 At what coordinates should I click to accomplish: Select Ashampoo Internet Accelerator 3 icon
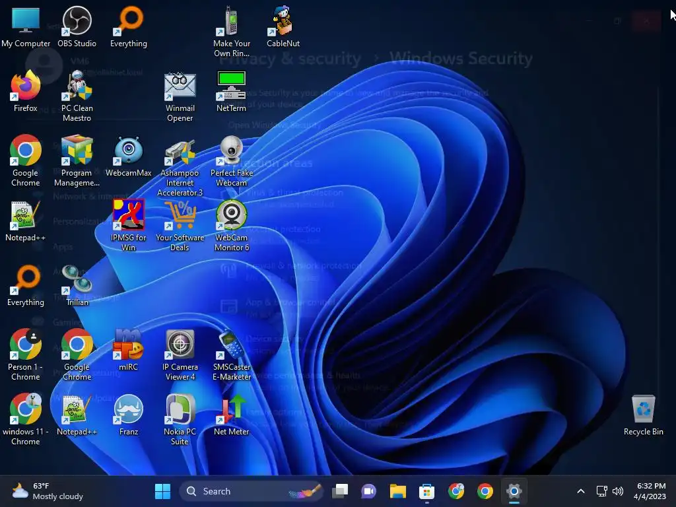[180, 166]
